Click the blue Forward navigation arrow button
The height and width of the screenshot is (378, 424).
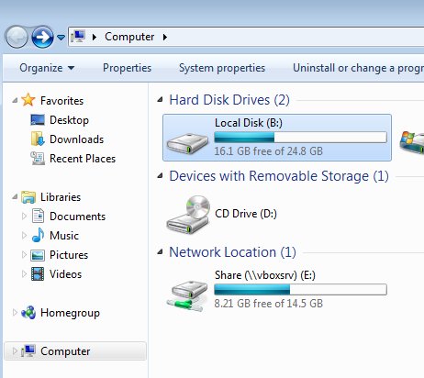click(x=42, y=37)
